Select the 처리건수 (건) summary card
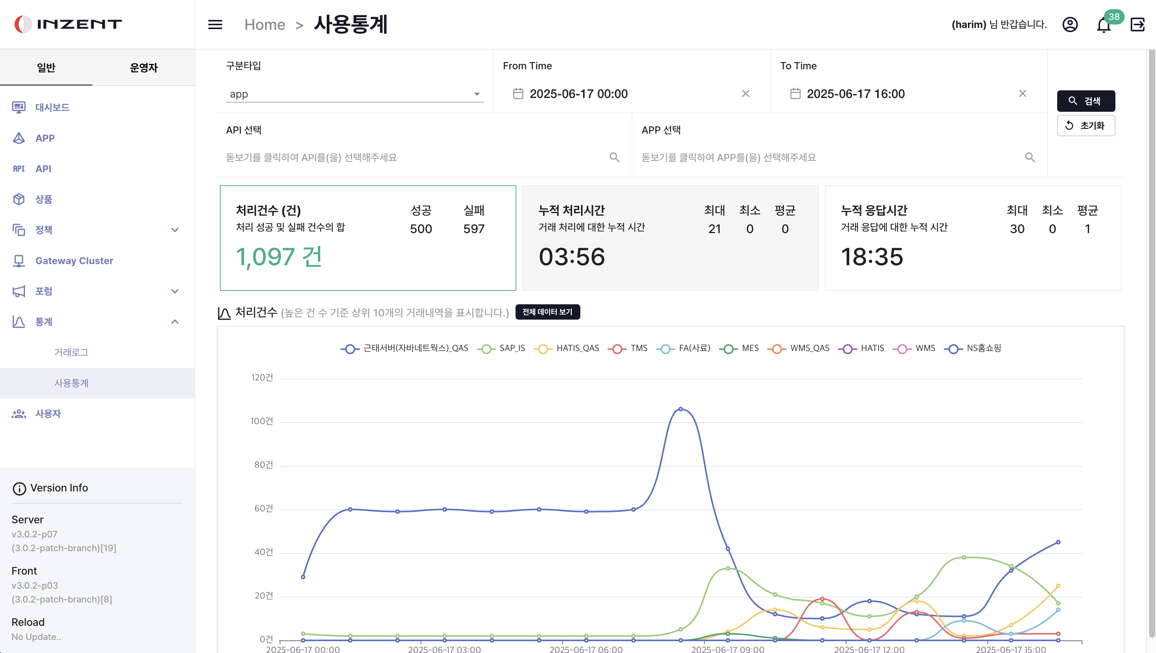 368,238
